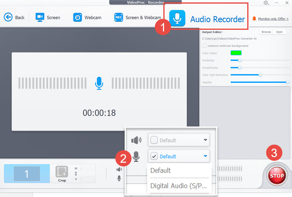Click the crop height H field

pos(82,179)
